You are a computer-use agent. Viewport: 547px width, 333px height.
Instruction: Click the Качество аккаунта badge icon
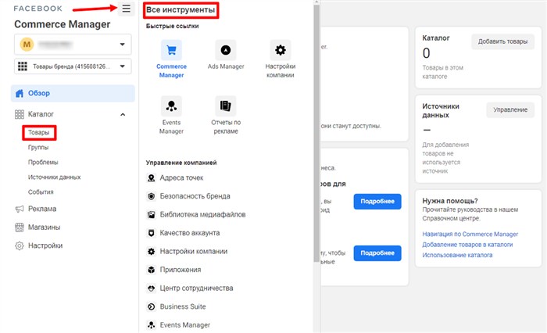pos(151,233)
